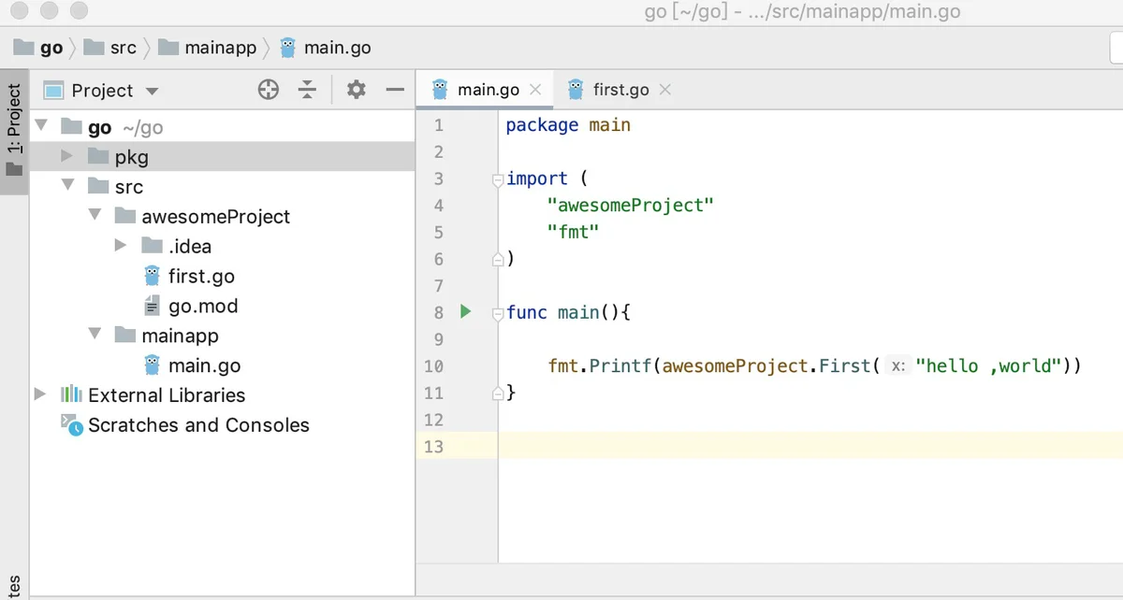Select main.go in the project tree
Image resolution: width=1123 pixels, height=600 pixels.
(204, 365)
